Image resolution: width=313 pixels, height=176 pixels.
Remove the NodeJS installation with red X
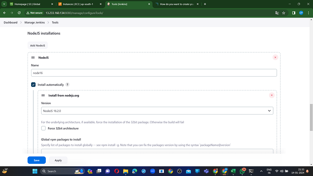pos(275,58)
